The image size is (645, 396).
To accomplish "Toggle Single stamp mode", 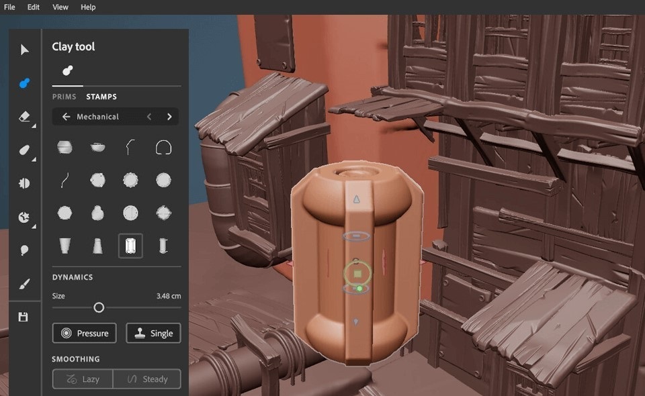I will pos(153,333).
